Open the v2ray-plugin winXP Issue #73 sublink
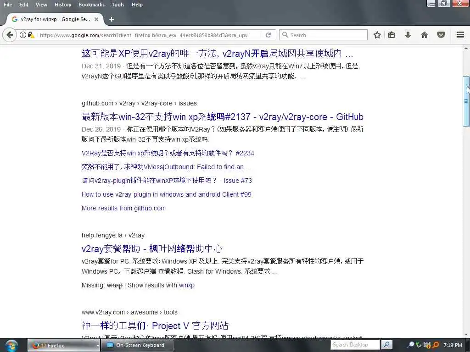Screen dimensions: 470x352 coord(167,181)
